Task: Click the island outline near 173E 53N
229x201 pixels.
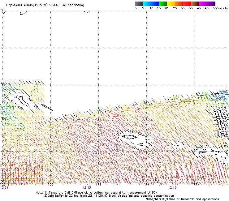Action: (x=130, y=137)
